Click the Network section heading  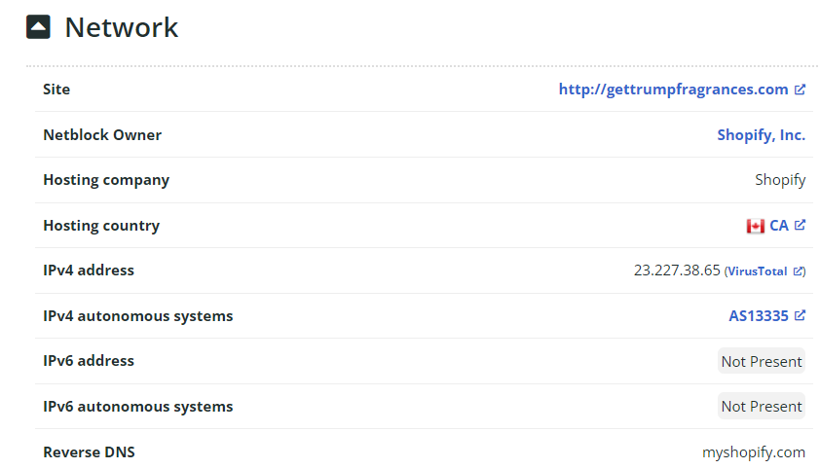point(122,27)
